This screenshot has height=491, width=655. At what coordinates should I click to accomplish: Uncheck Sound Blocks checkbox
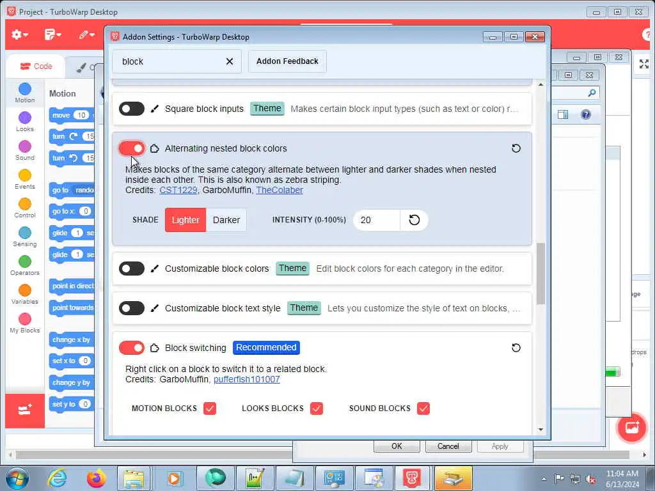click(423, 409)
